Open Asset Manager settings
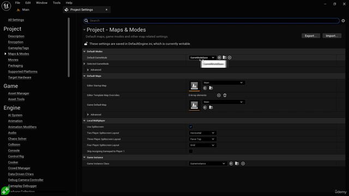Viewport: 349px width, 196px height. click(x=19, y=93)
